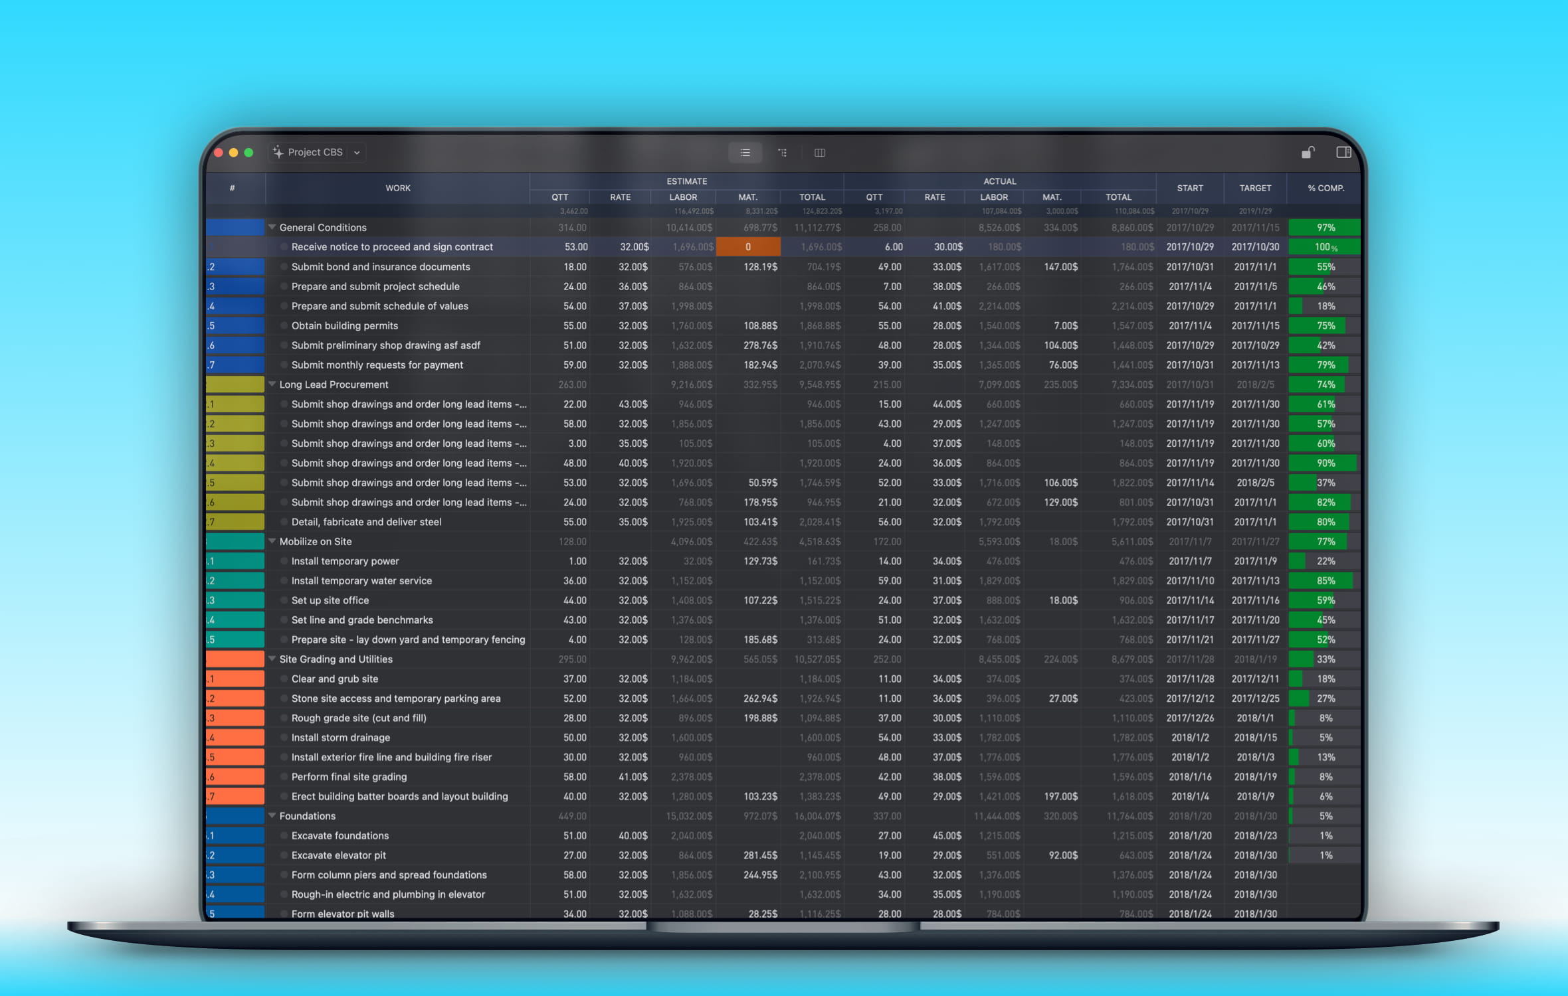Viewport: 1568px width, 996px height.
Task: Click the TARGET column header
Action: (x=1254, y=189)
